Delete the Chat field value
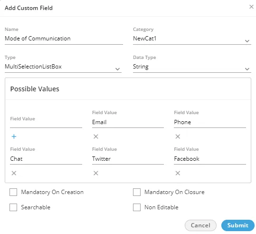 (x=14, y=173)
